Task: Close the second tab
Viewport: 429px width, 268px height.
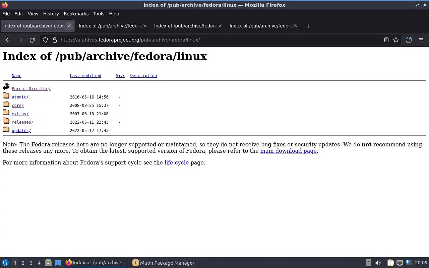Action: coord(145,26)
